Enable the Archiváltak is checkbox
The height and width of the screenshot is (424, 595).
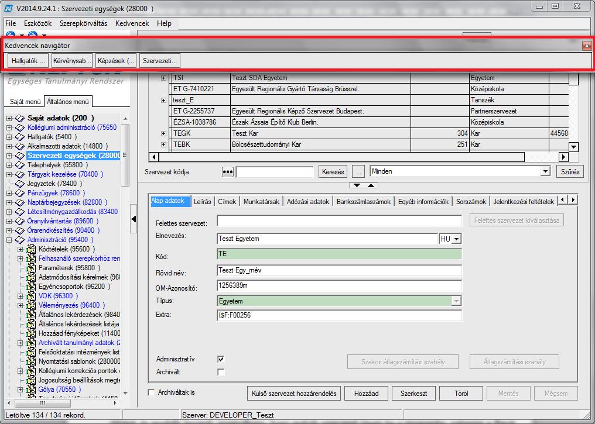(152, 392)
